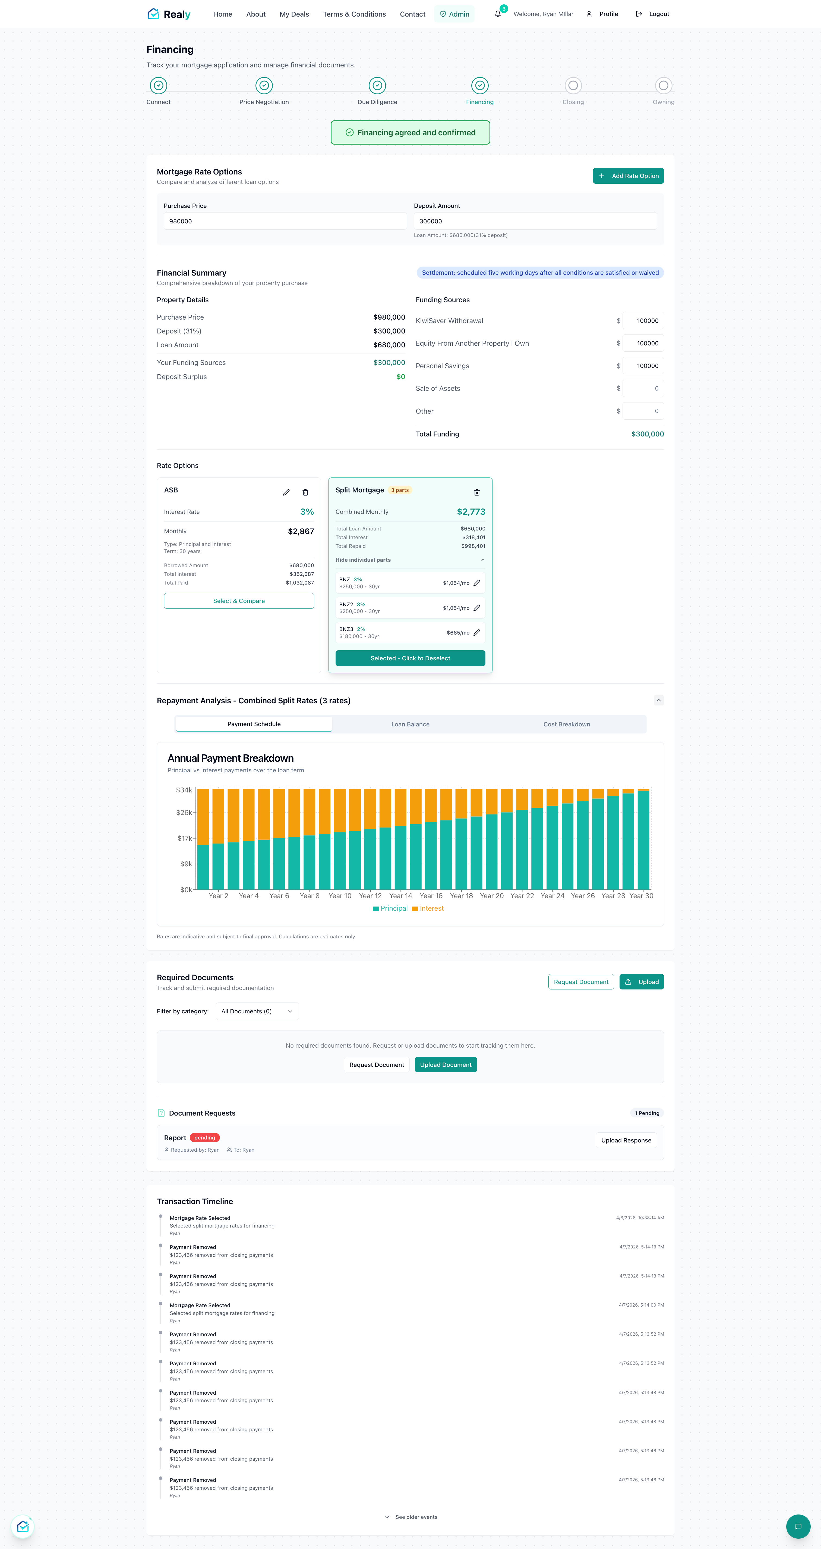Hide individual parts of Split Mortgage

410,560
